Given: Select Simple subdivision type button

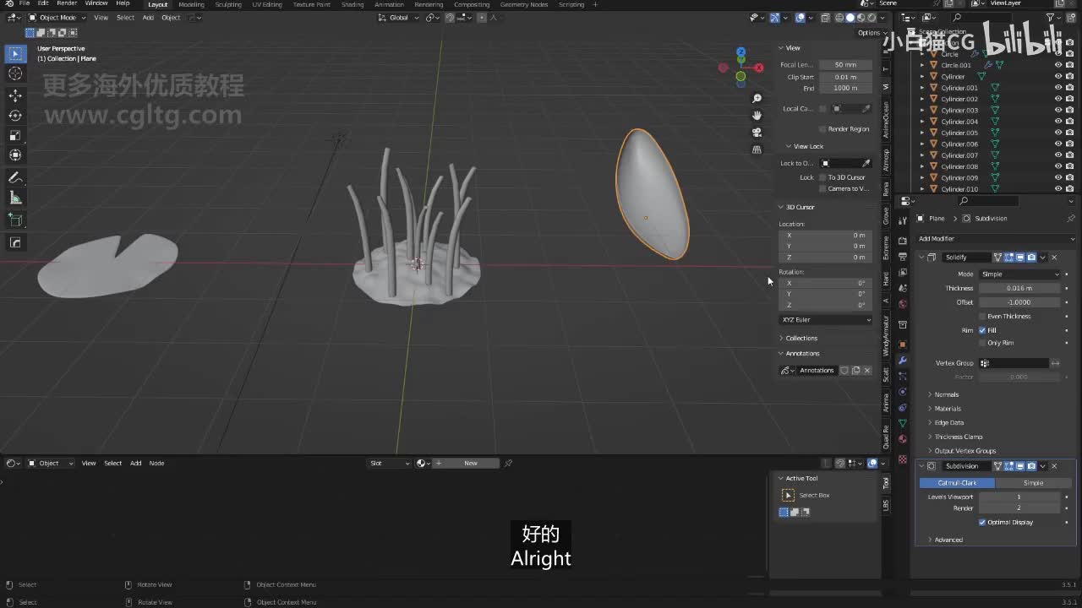Looking at the screenshot, I should point(1033,483).
